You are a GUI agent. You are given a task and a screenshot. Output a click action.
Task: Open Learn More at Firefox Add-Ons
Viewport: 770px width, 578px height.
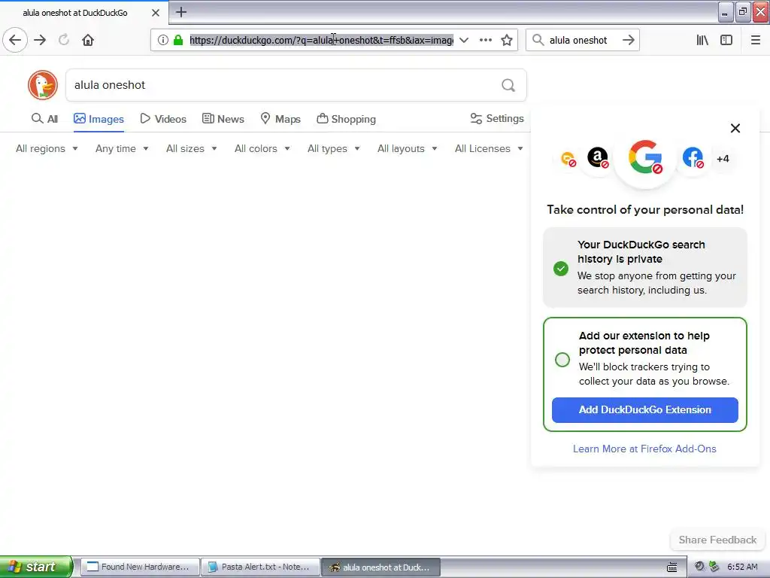pos(644,449)
